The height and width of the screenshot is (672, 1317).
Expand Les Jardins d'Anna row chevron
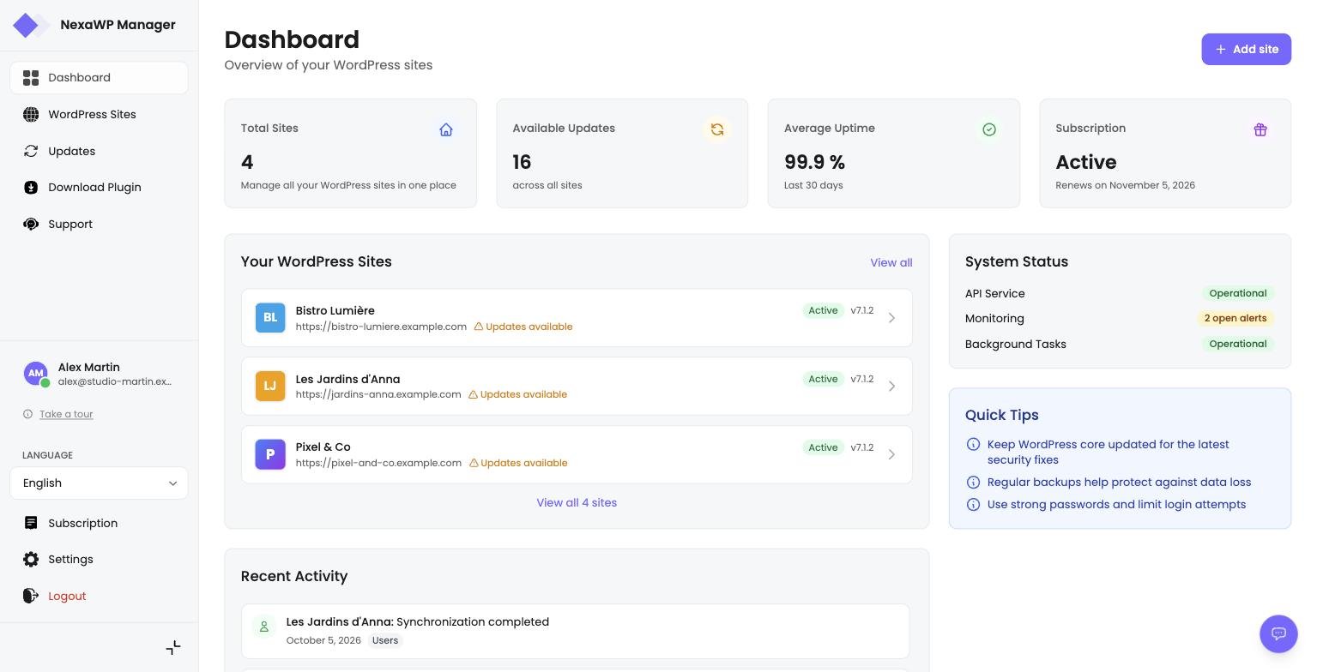891,387
